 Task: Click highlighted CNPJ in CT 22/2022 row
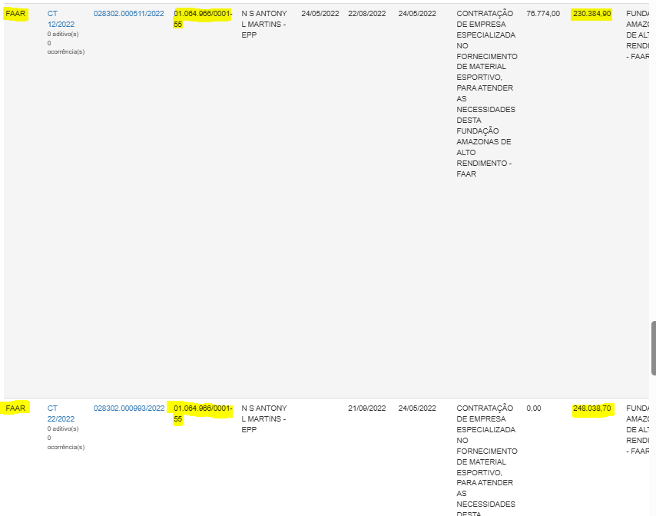(x=202, y=413)
